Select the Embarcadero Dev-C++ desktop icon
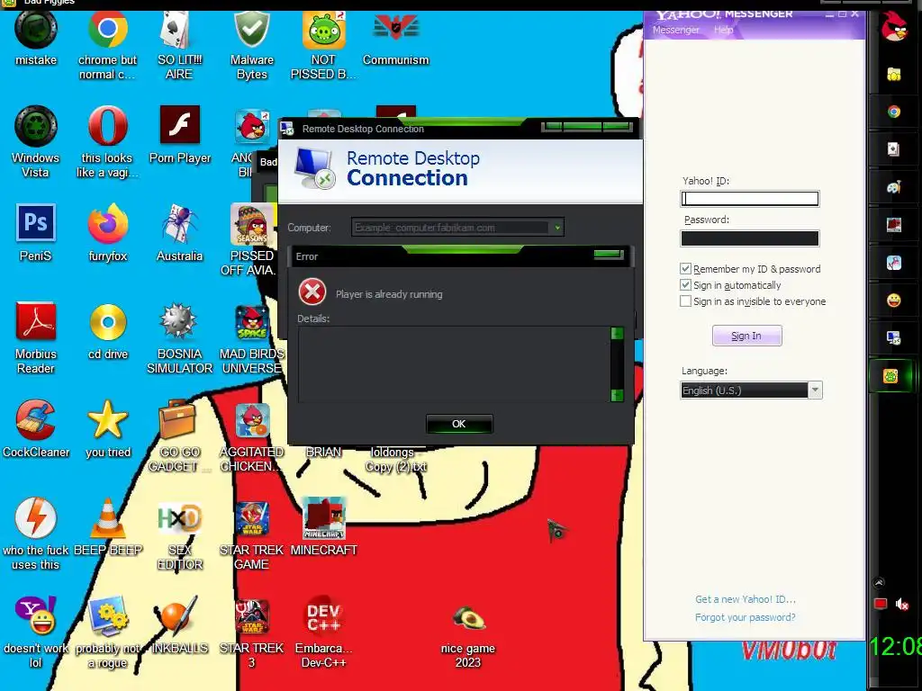 [323, 633]
